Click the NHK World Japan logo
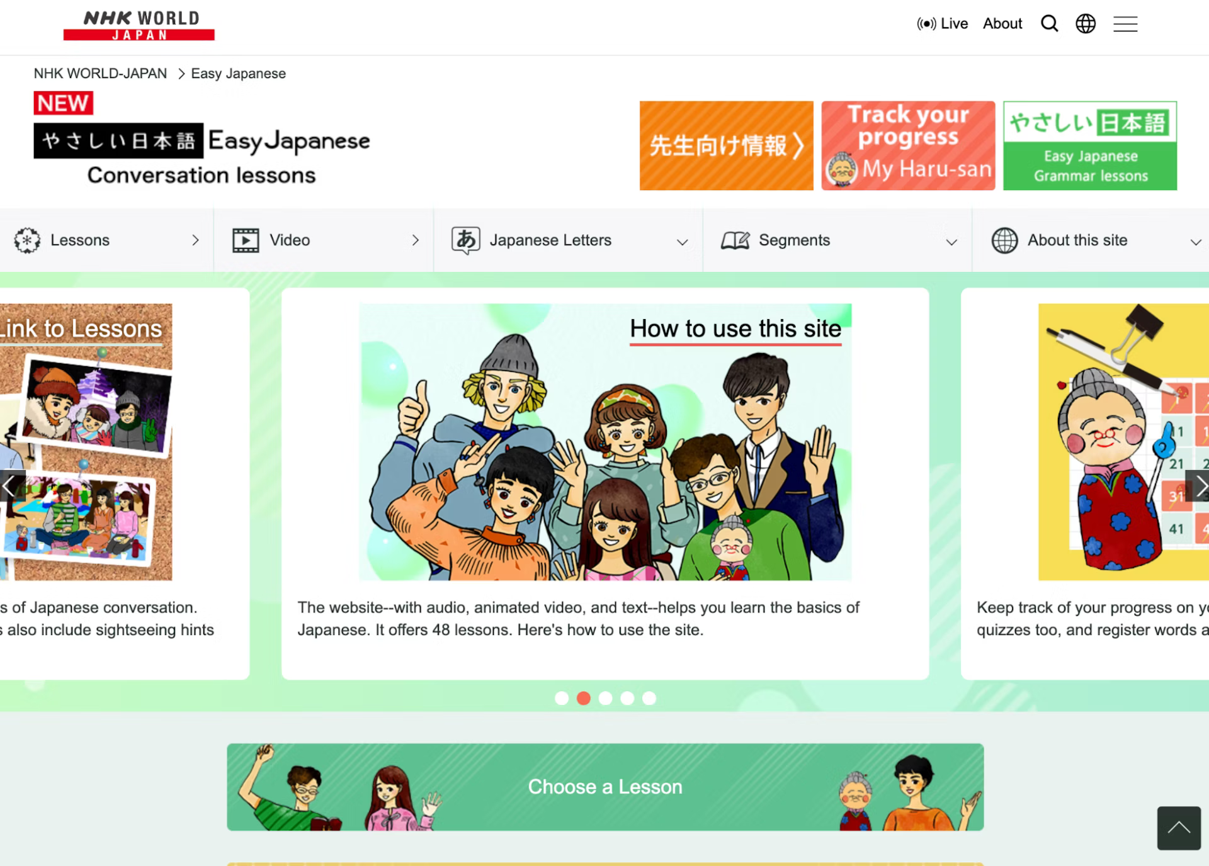Screen dimensions: 1209x866 tap(139, 26)
